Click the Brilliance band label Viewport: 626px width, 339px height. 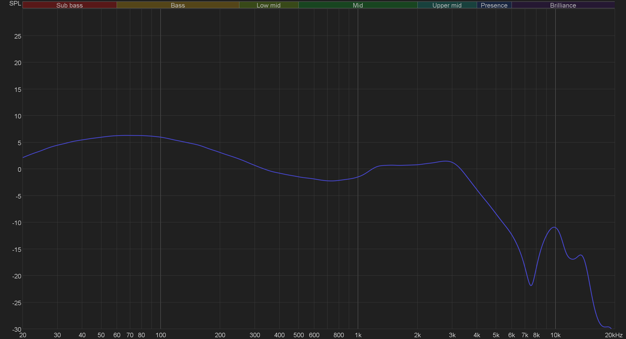(563, 5)
